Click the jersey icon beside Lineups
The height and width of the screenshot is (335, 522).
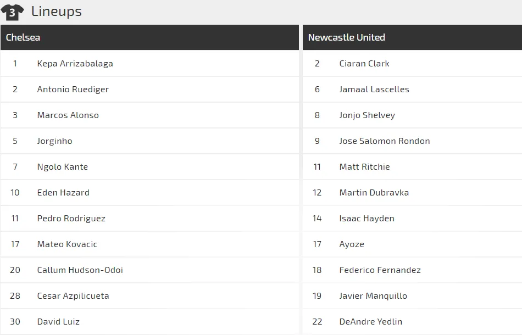pos(13,12)
